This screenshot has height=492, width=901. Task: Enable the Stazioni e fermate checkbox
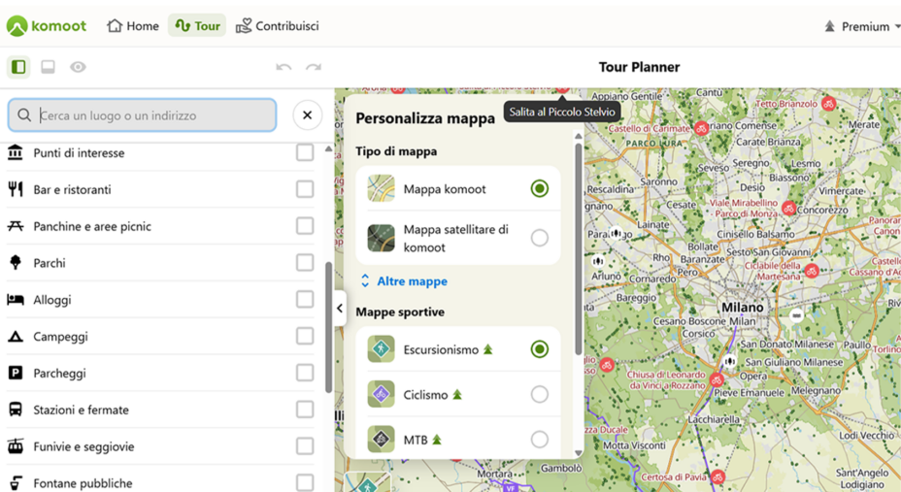point(305,410)
